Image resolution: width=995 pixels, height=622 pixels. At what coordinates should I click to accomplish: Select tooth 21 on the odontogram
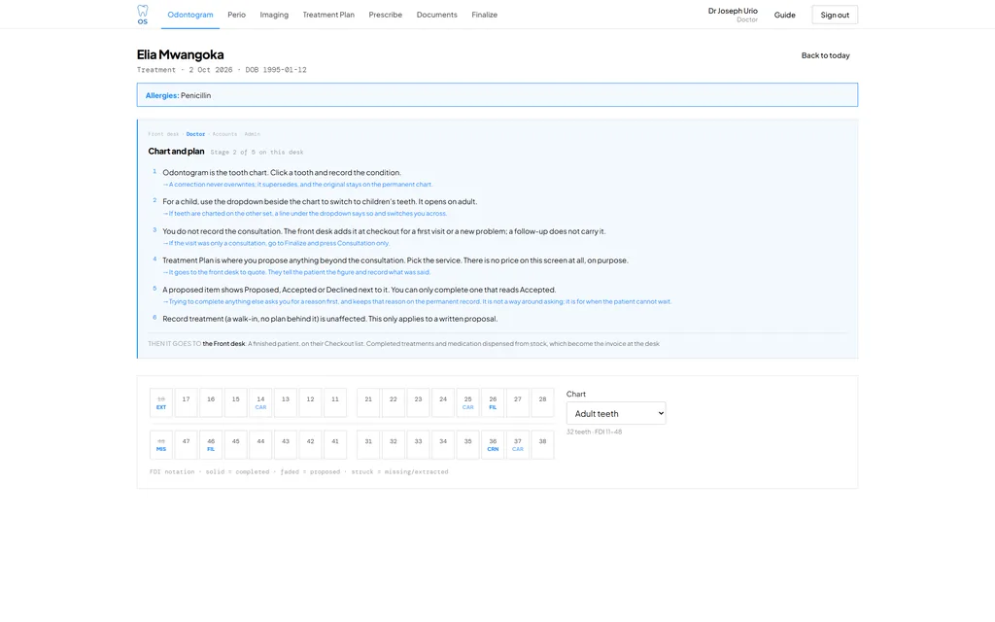coord(368,402)
